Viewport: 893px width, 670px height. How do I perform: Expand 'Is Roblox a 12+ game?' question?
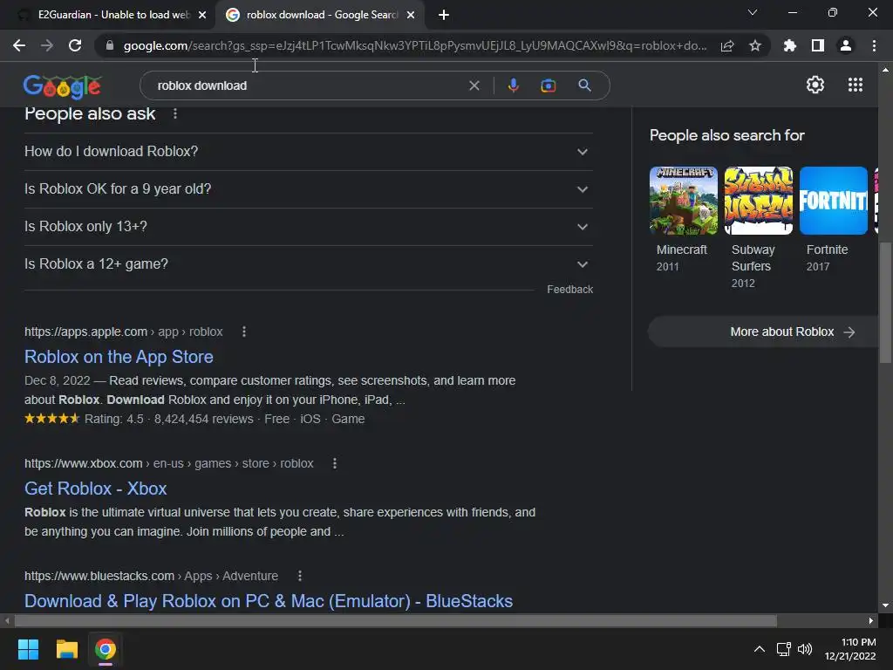(309, 264)
